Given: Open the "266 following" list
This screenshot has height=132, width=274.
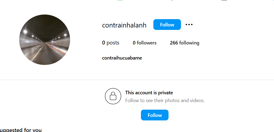Looking at the screenshot, I should point(184,43).
